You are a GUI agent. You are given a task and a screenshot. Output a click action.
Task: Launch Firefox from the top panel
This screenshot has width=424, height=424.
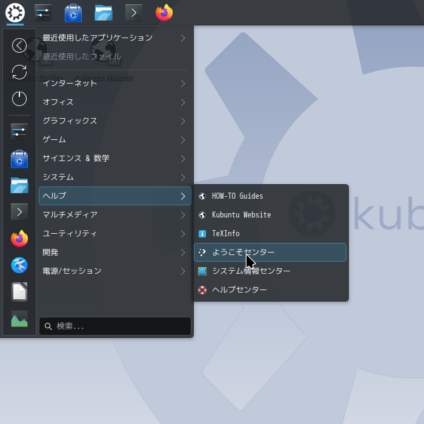(x=164, y=13)
